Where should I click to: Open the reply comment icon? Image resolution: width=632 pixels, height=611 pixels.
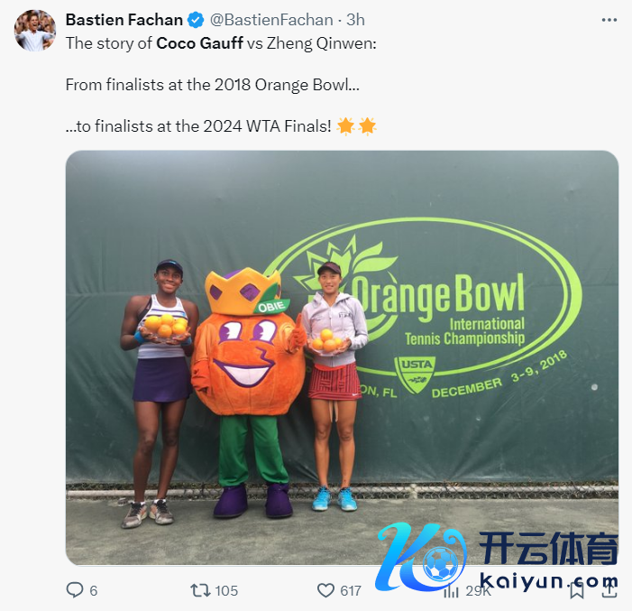click(75, 590)
